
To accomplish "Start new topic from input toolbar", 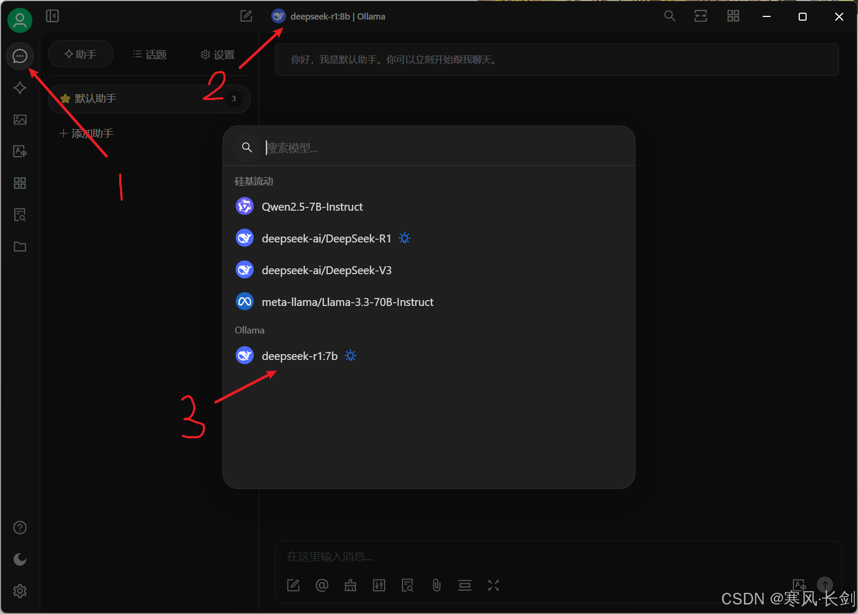I will coord(293,585).
